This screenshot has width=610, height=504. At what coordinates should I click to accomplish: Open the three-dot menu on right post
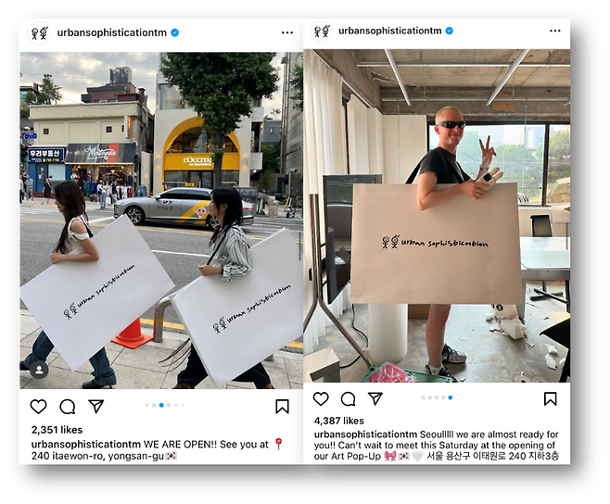(x=555, y=31)
